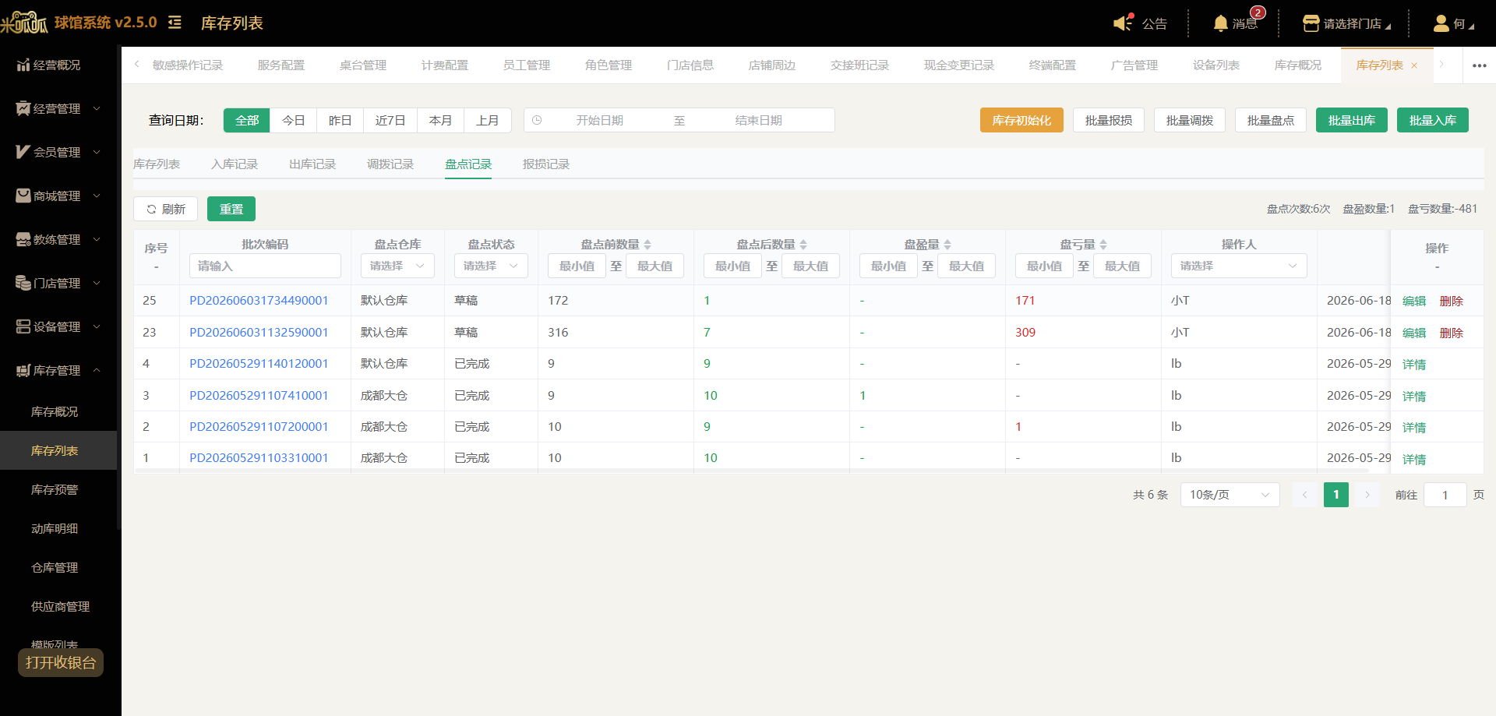
Task: Open the message bell notifications
Action: coord(1221,23)
